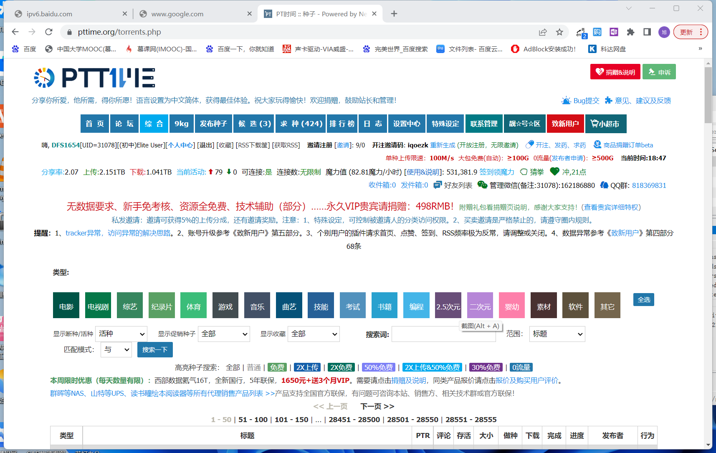Click the browser 更新 update button
This screenshot has height=453, width=716.
[x=690, y=32]
